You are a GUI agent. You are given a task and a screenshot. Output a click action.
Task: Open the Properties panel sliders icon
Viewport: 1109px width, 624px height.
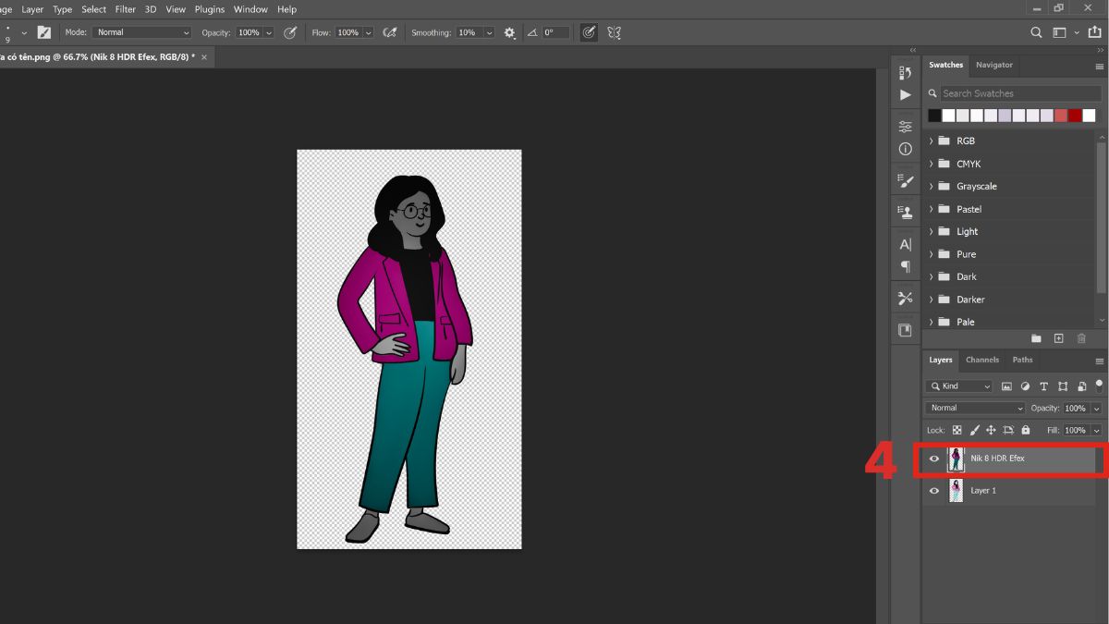pos(905,127)
